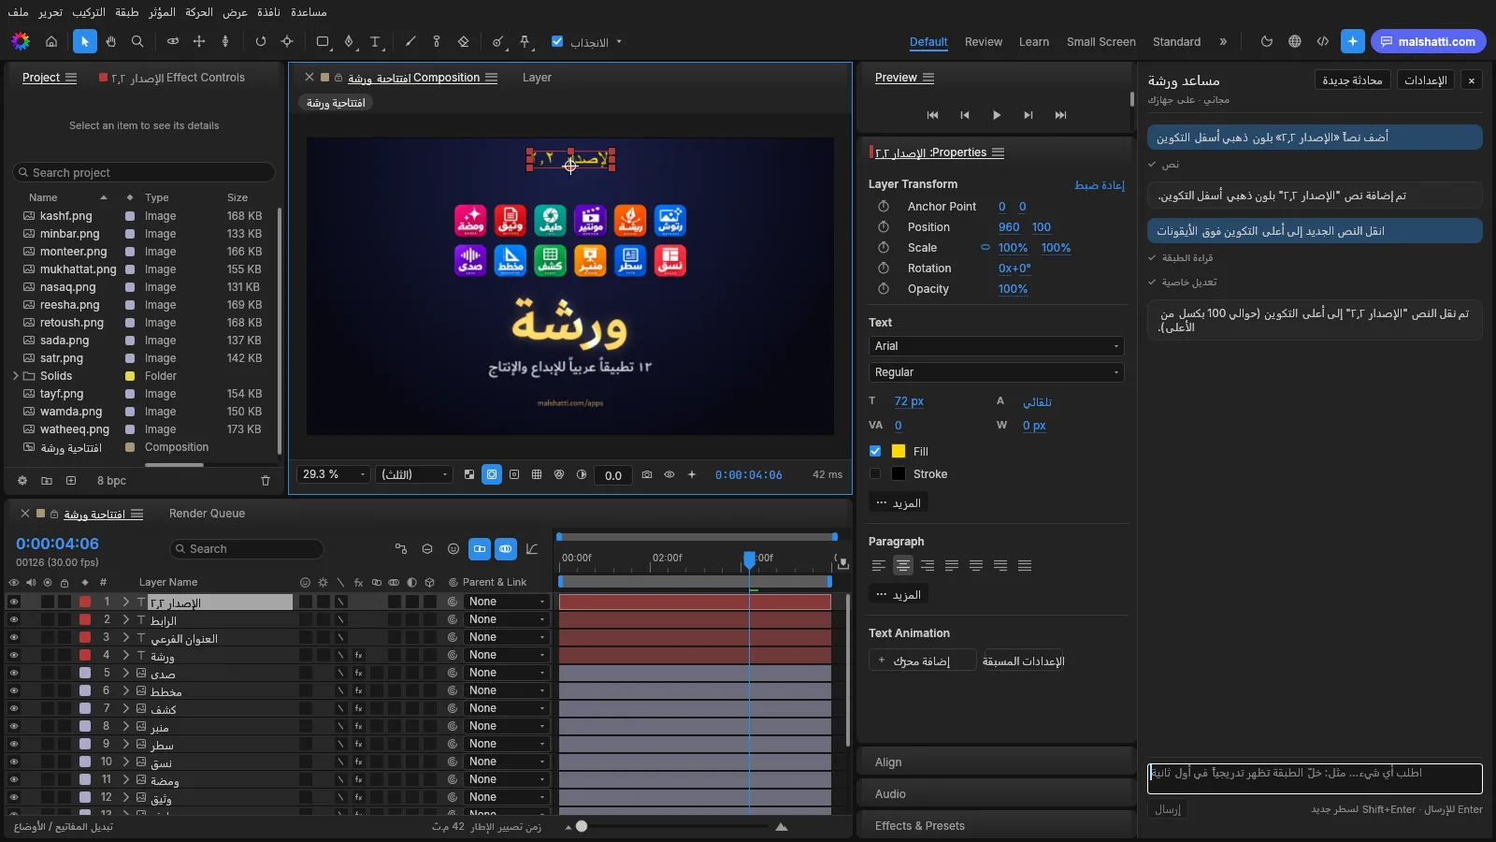The image size is (1496, 842).
Task: Click the إعادة ضبط reset link in Layer Transform
Action: (1100, 185)
